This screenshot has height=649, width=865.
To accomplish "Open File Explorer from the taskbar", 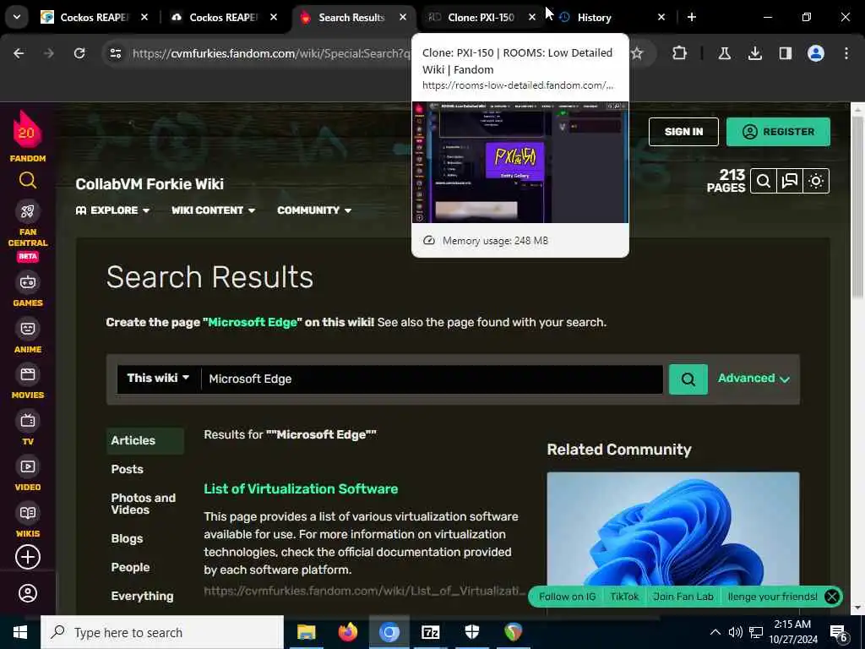I will pyautogui.click(x=306, y=632).
